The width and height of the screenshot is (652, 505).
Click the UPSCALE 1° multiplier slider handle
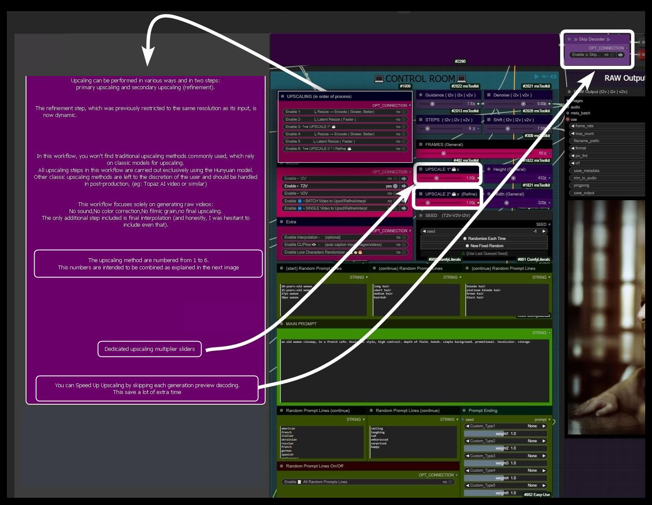[436, 178]
